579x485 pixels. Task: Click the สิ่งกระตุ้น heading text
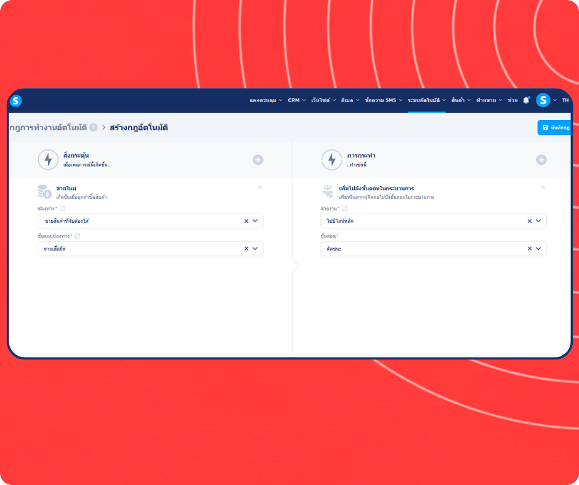pyautogui.click(x=76, y=155)
